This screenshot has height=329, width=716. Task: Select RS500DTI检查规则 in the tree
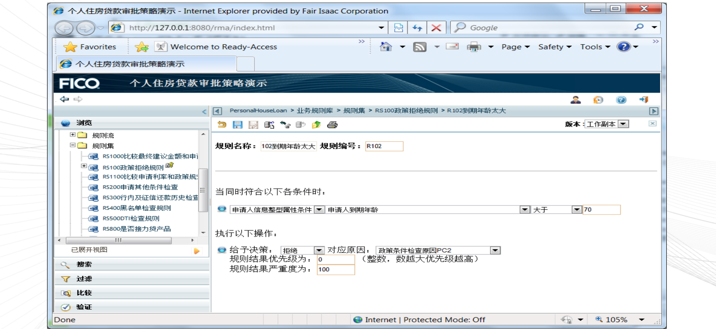point(131,218)
